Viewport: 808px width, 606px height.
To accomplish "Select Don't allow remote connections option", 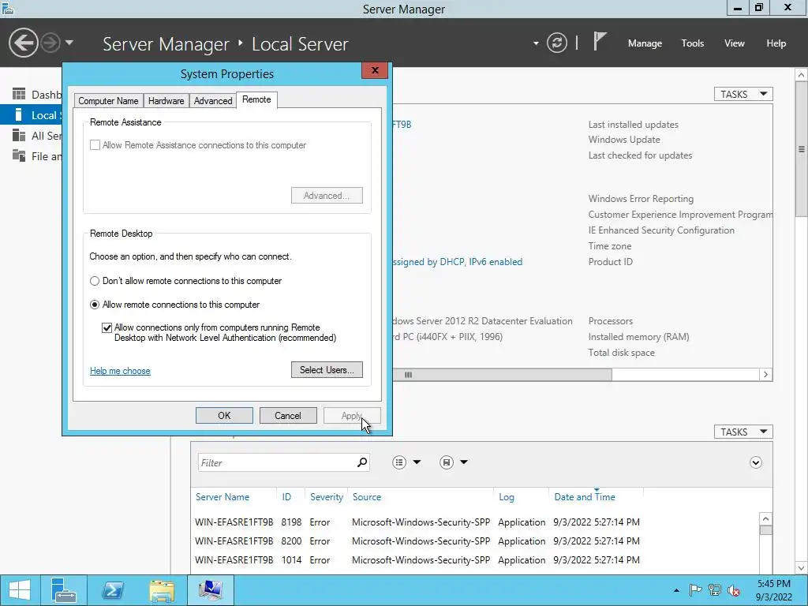I will (95, 281).
